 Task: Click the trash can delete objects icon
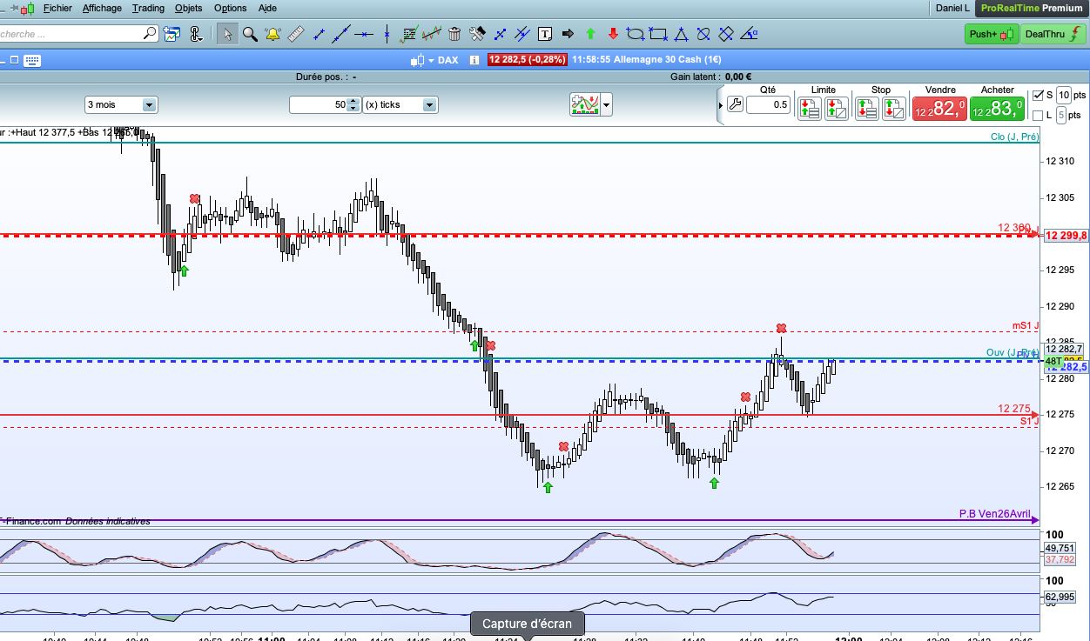(x=454, y=35)
